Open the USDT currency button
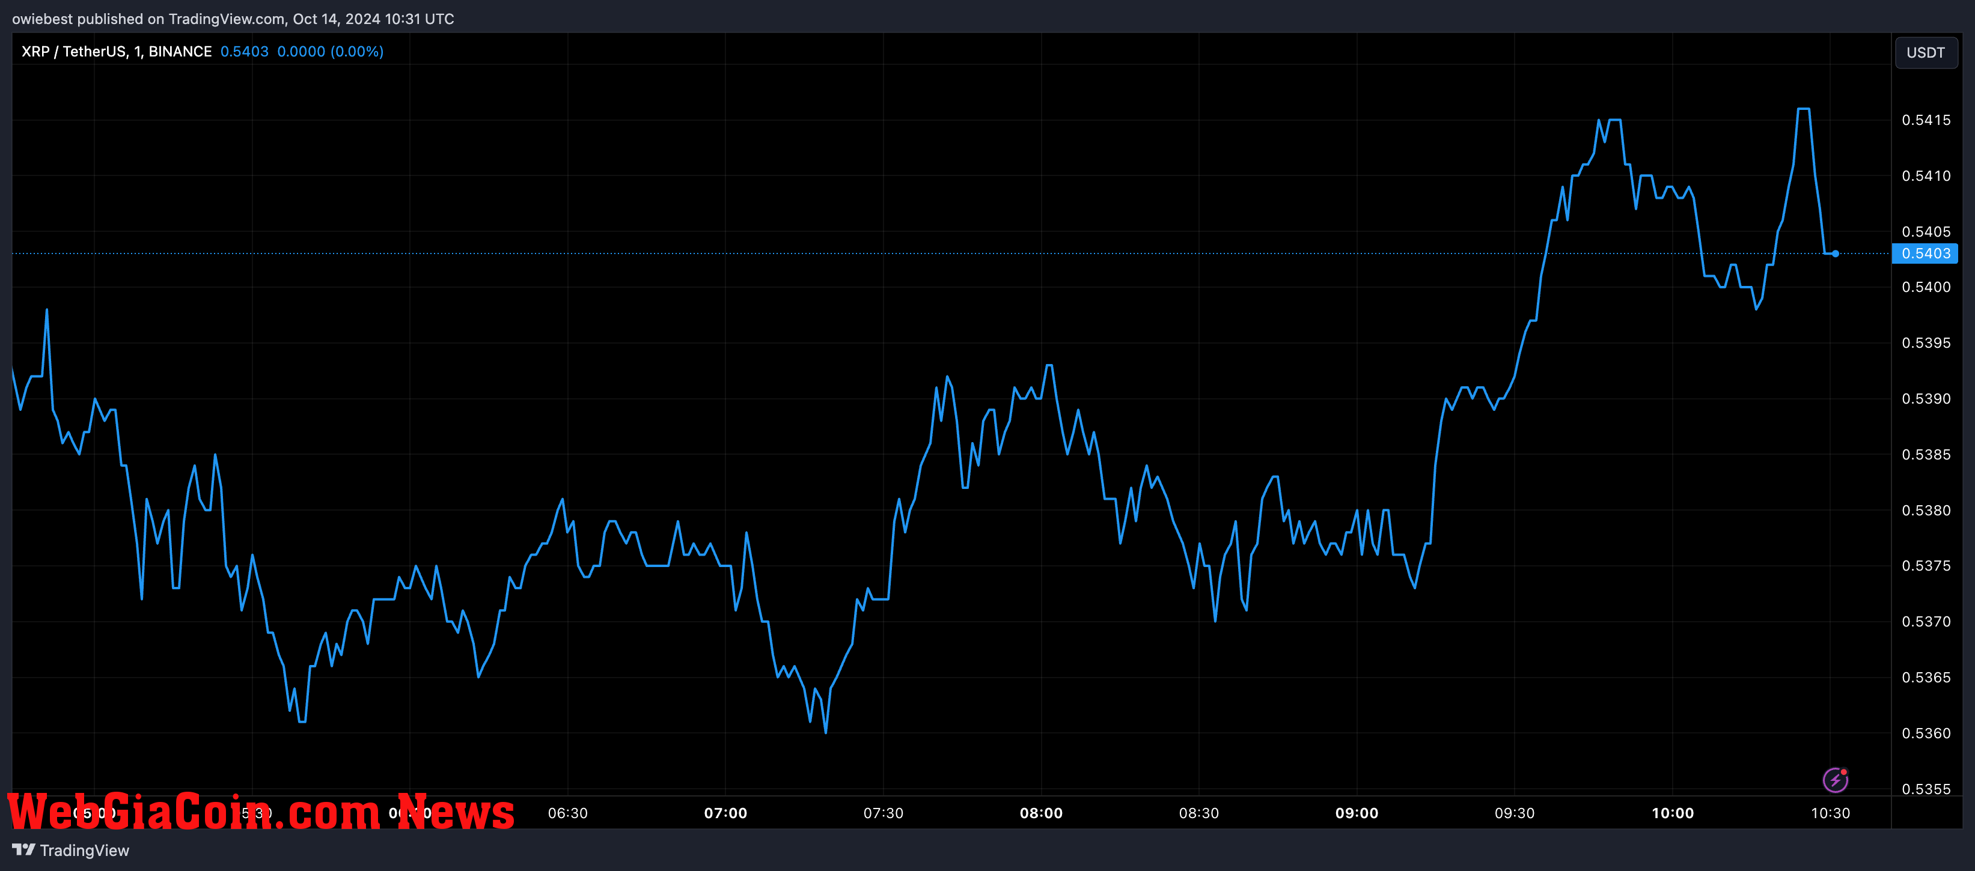Screen dimensions: 1975x871 [1926, 53]
